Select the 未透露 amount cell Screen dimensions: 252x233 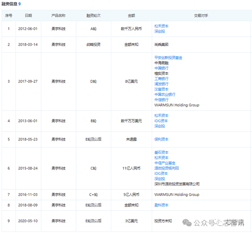click(131, 139)
